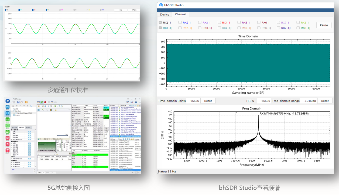Viewport: 339px width, 195px height.
Task: Click the up arrow icon above the device tree
Action: [24, 106]
